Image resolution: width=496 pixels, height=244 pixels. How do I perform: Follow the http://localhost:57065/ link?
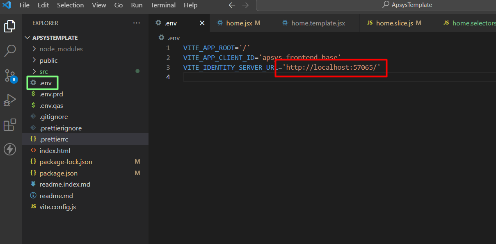[331, 67]
